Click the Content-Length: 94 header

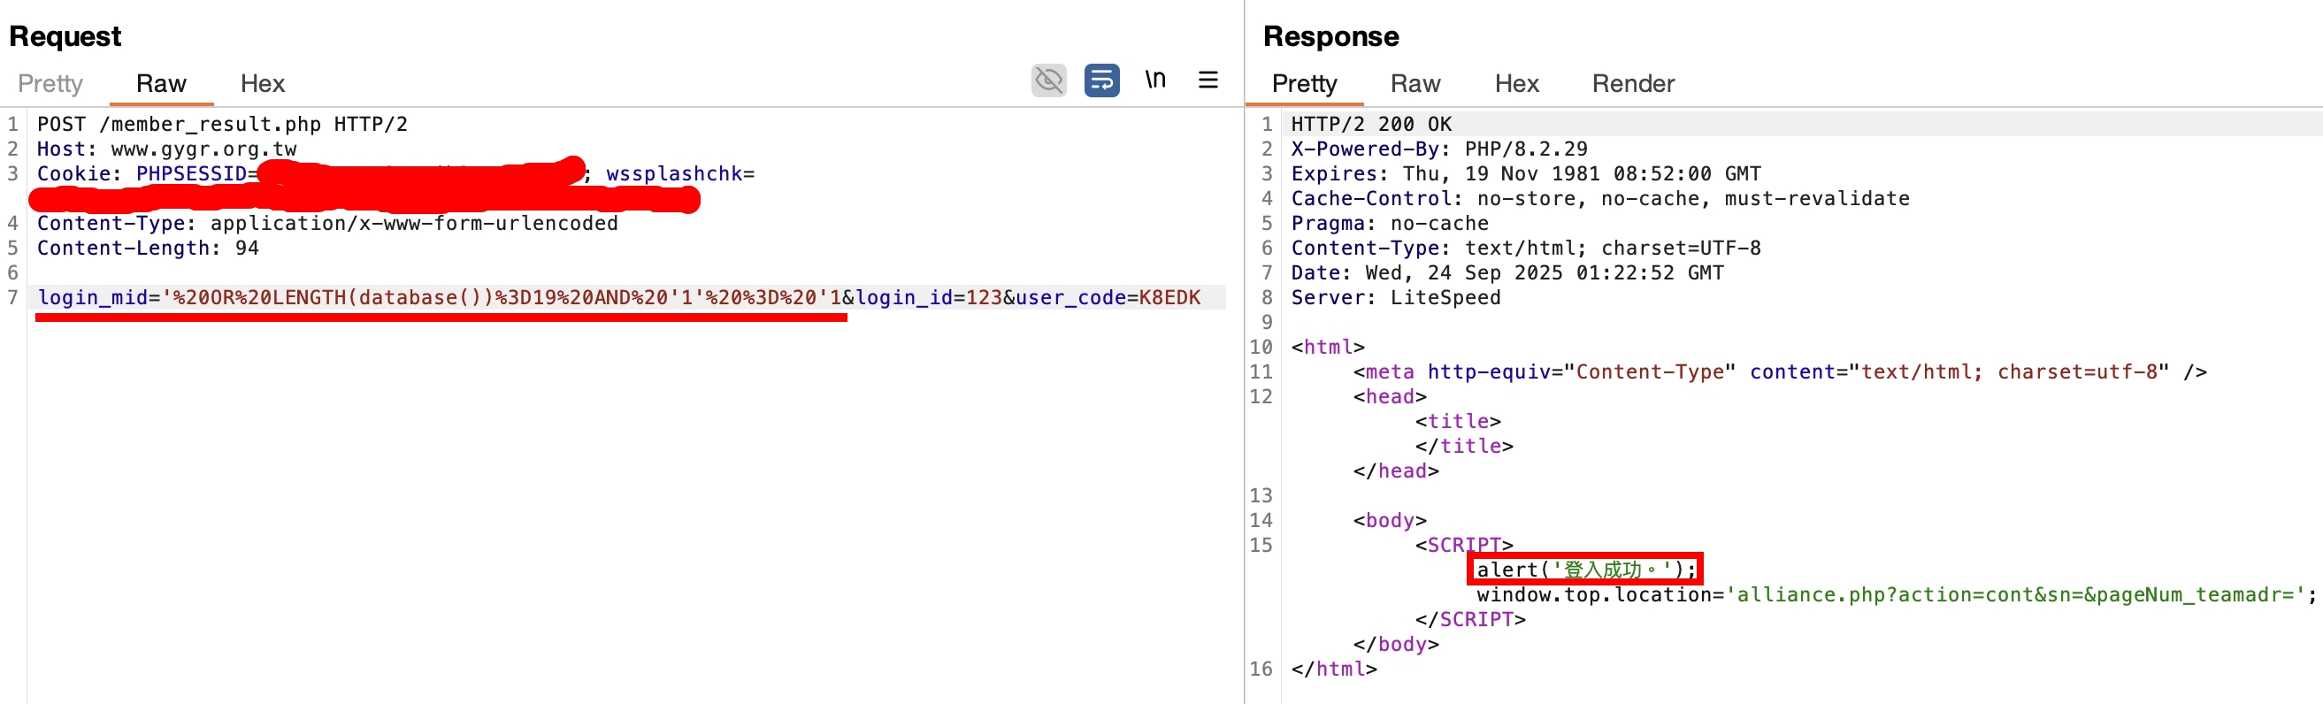(x=148, y=248)
